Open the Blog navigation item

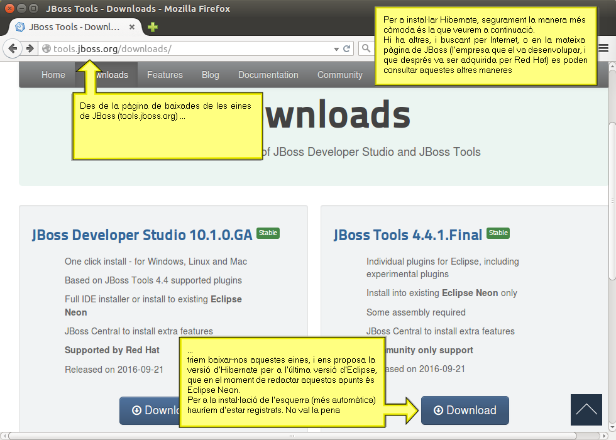pyautogui.click(x=210, y=75)
